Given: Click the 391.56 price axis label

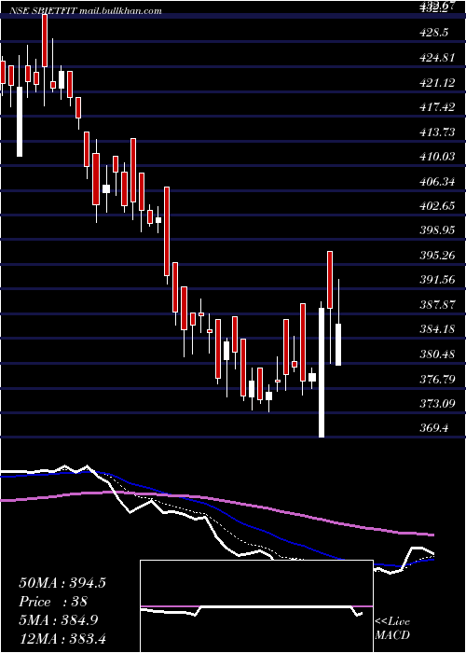Looking at the screenshot, I should 436,280.
